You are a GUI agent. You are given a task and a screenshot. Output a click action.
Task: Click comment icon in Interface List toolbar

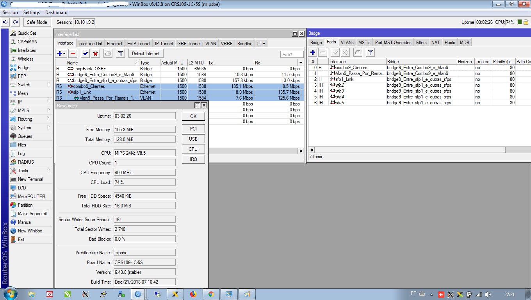108,54
